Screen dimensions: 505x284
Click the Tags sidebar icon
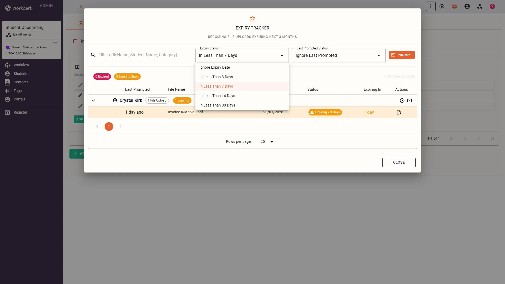7,91
